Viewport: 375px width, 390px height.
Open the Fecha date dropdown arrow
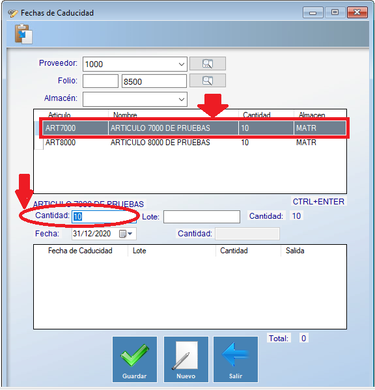click(130, 234)
